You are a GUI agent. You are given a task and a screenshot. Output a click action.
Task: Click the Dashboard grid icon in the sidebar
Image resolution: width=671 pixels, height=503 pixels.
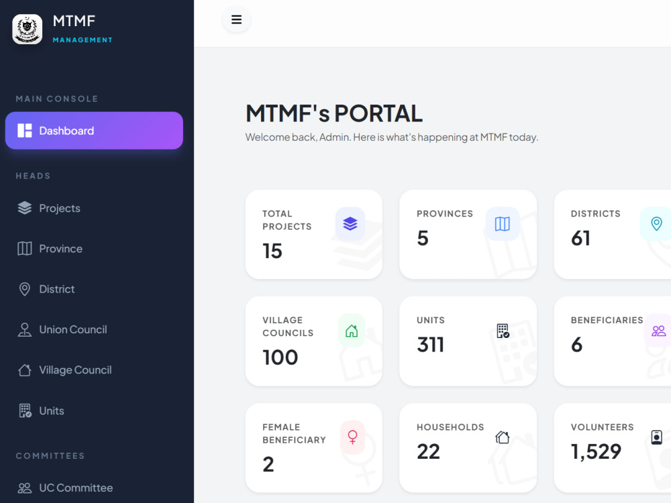pyautogui.click(x=25, y=131)
